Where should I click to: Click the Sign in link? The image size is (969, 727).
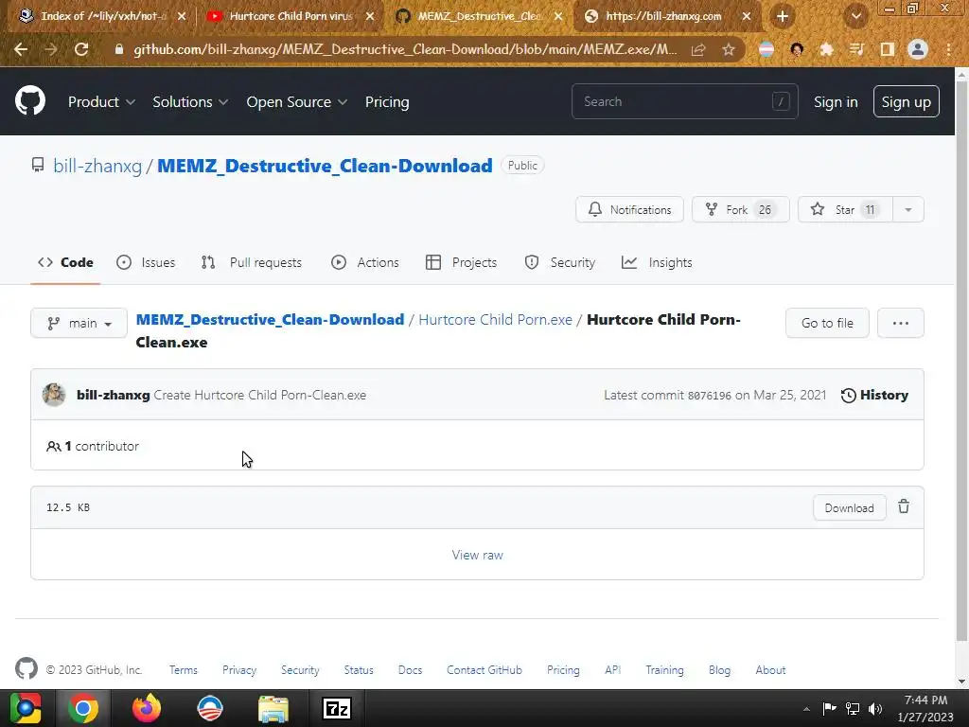(836, 102)
